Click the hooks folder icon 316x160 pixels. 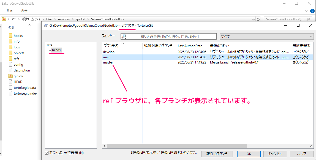pyautogui.click(x=10, y=36)
